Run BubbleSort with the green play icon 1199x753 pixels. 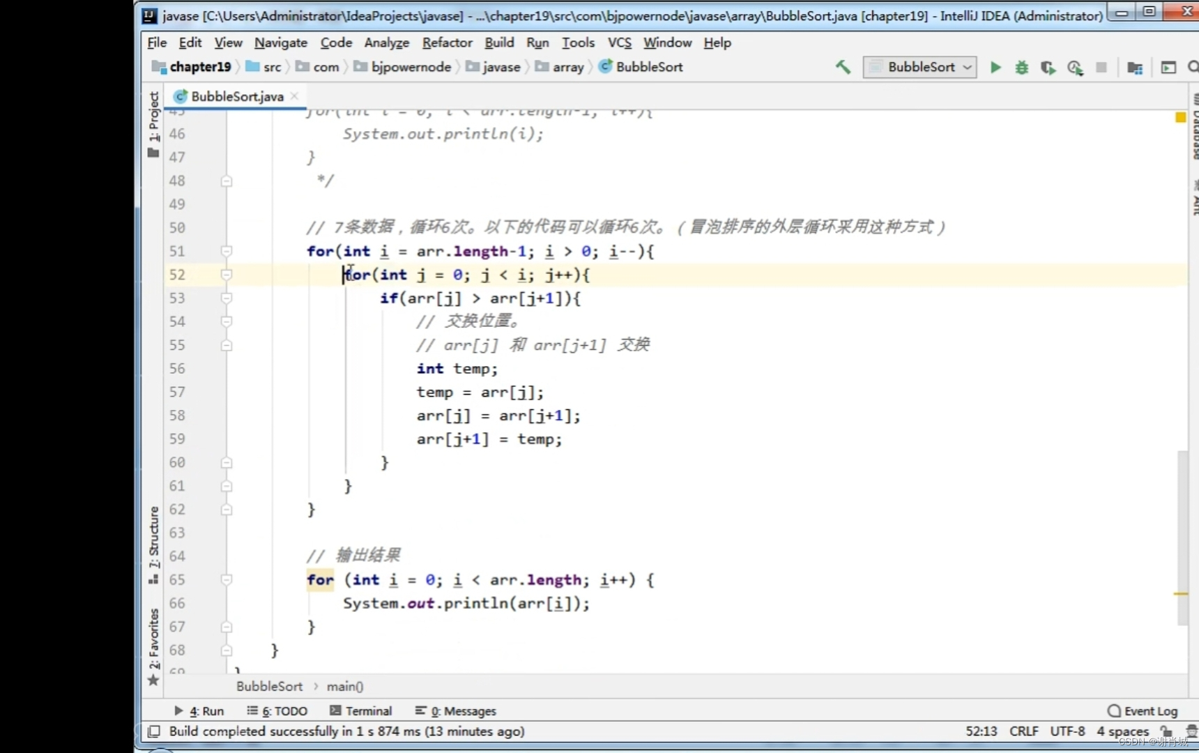(995, 68)
